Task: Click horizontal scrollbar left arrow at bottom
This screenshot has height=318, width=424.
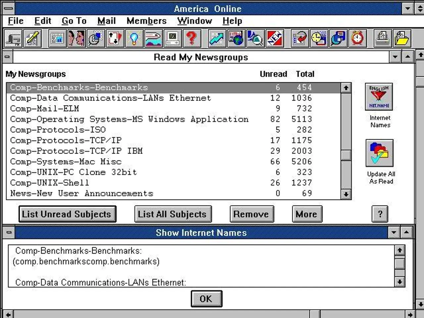Action: click(8, 314)
